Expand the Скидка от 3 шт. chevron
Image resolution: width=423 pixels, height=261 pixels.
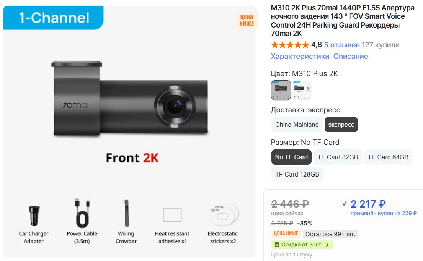pyautogui.click(x=327, y=245)
